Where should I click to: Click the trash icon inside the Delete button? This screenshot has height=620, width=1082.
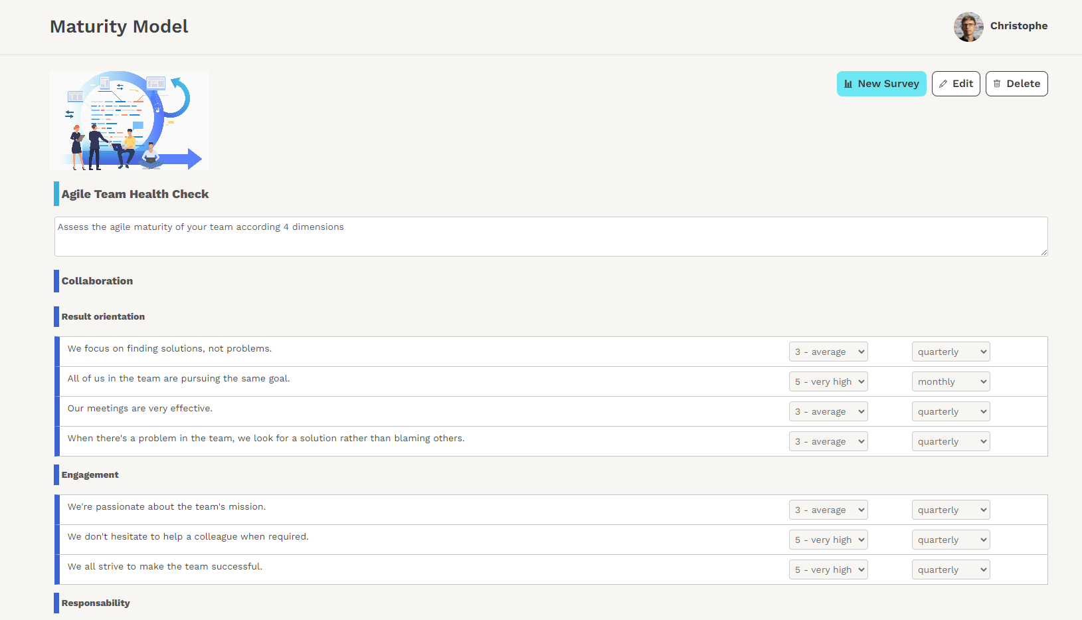[x=998, y=84]
